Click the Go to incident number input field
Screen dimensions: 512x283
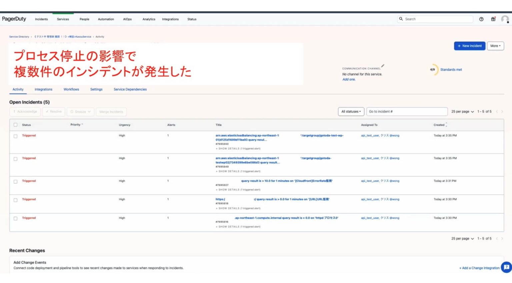coord(407,111)
